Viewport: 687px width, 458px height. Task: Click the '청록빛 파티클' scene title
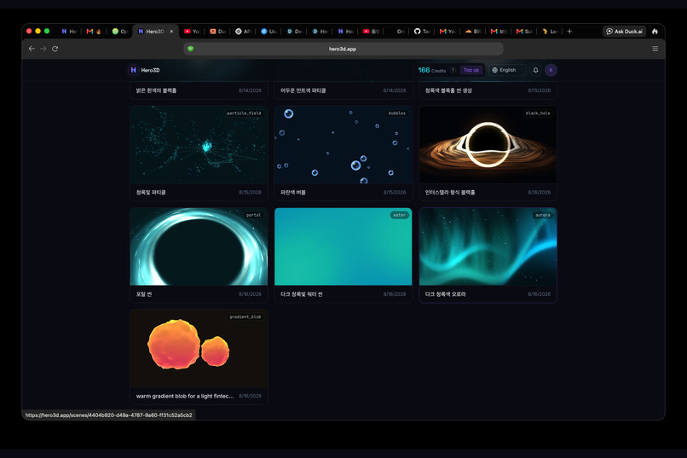pos(151,193)
